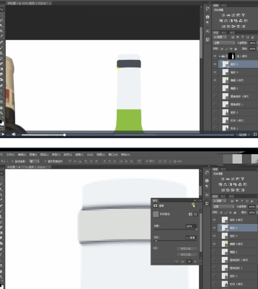This screenshot has height=289, width=258.
Task: Click the 蒙版边缘... button
Action: click(x=187, y=248)
